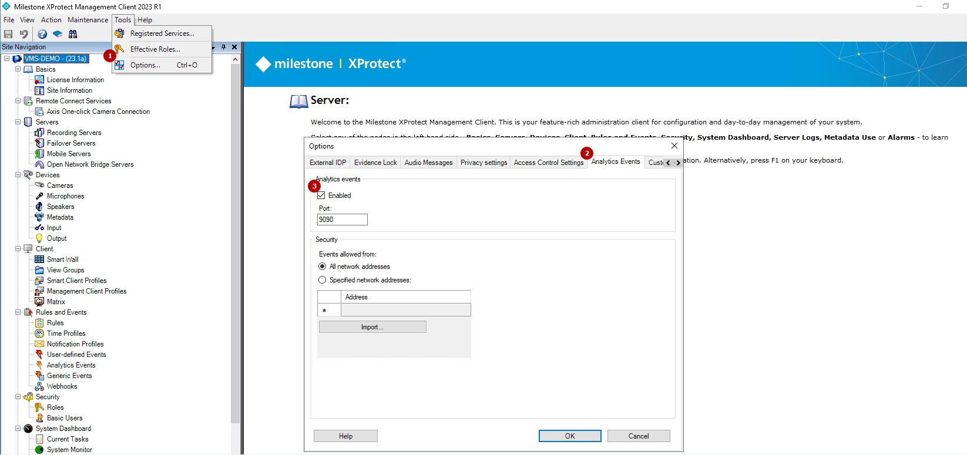Switch to the Evidence Lock tab
This screenshot has height=455, width=967.
[375, 163]
